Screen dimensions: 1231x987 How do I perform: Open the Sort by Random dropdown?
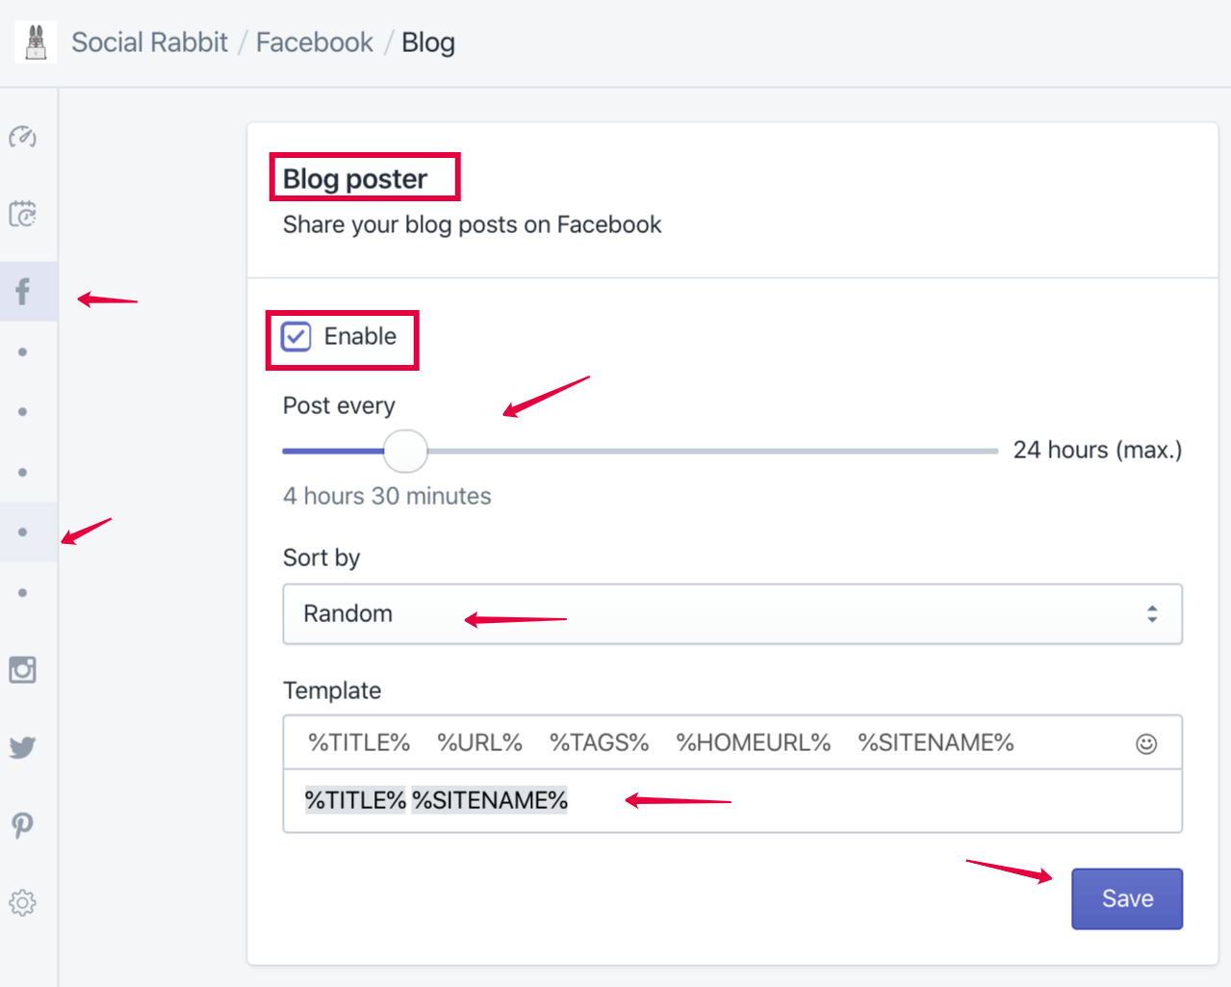[x=732, y=613]
